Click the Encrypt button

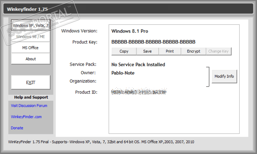(194, 51)
